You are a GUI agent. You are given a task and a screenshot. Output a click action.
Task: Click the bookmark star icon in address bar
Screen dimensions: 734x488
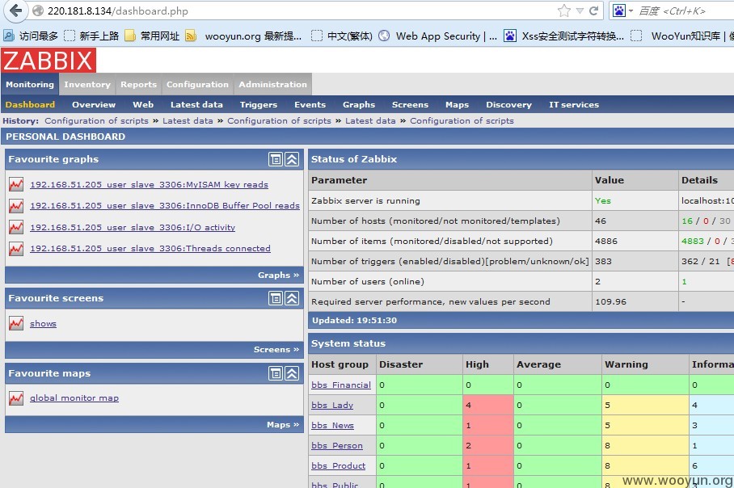click(564, 11)
